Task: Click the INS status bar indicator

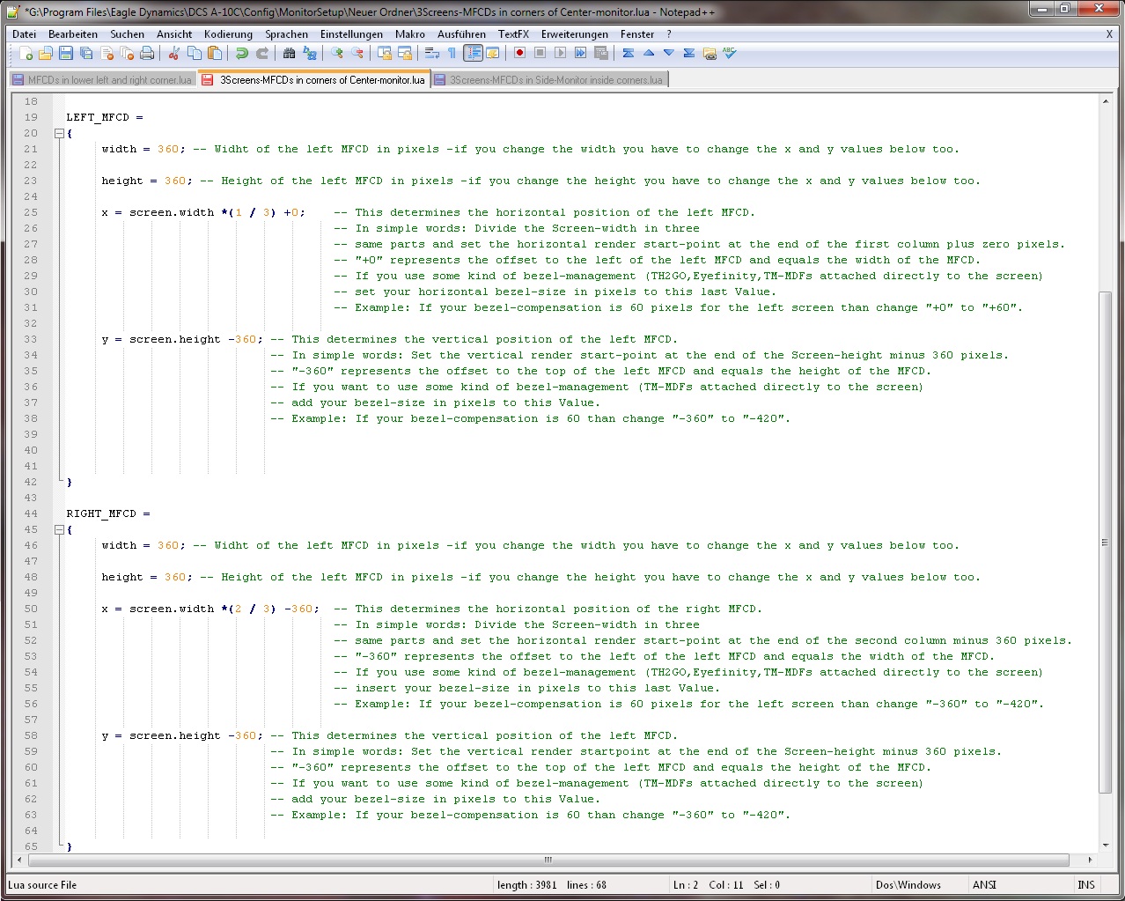Action: (1086, 885)
